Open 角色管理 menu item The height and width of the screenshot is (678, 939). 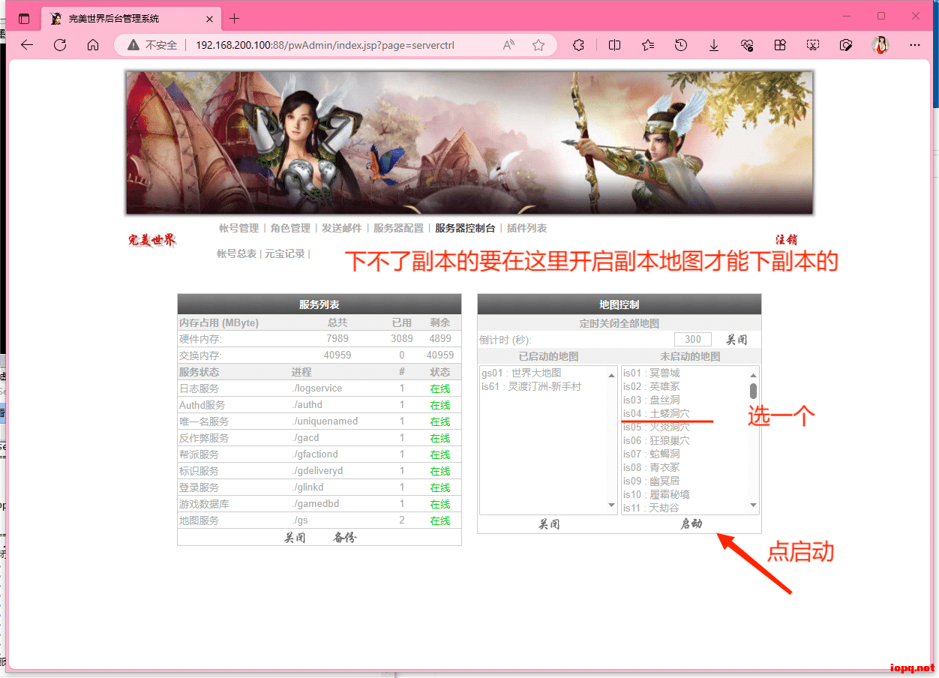point(290,228)
